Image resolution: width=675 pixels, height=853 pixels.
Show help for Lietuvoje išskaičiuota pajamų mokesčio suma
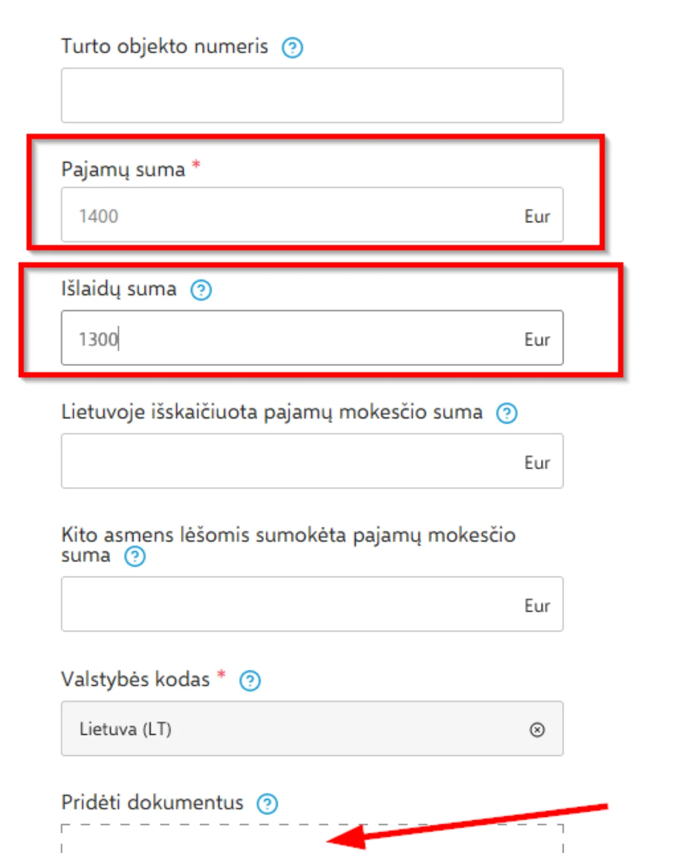506,413
